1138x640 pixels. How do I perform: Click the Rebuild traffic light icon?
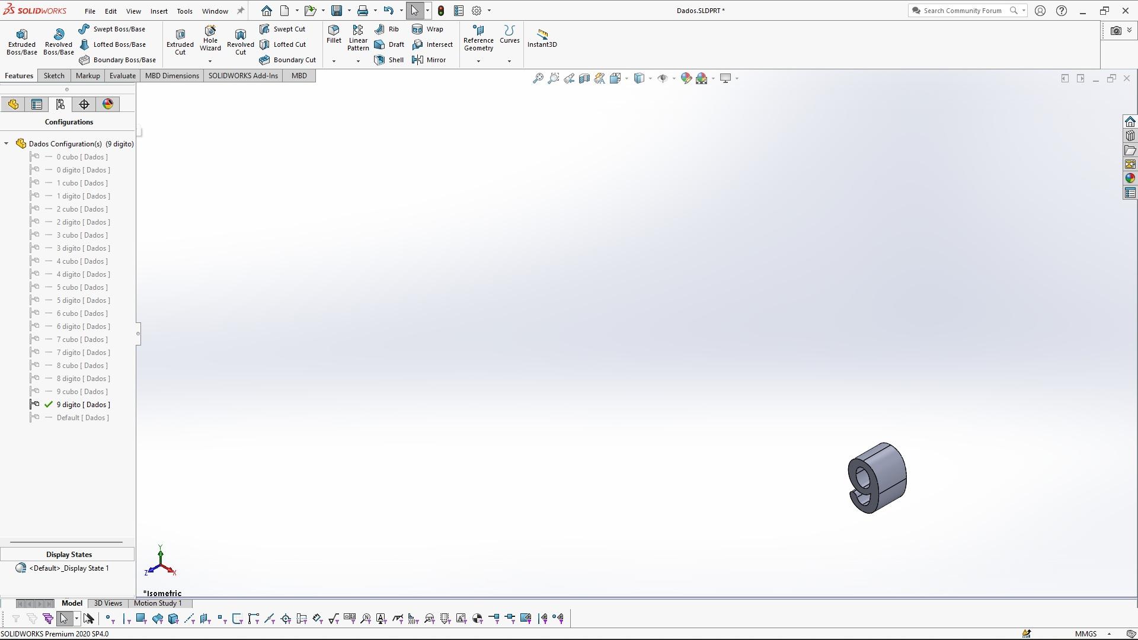(441, 11)
